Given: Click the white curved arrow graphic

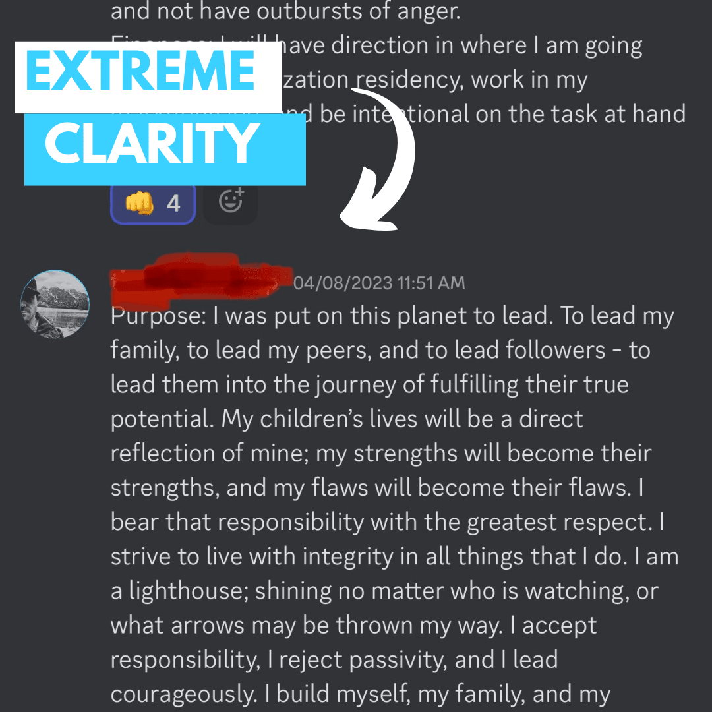Looking at the screenshot, I should [x=378, y=159].
